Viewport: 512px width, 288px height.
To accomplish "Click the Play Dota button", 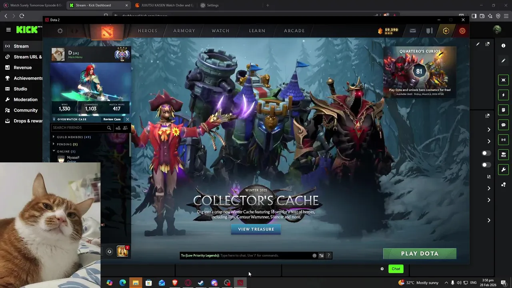I will coord(420,254).
